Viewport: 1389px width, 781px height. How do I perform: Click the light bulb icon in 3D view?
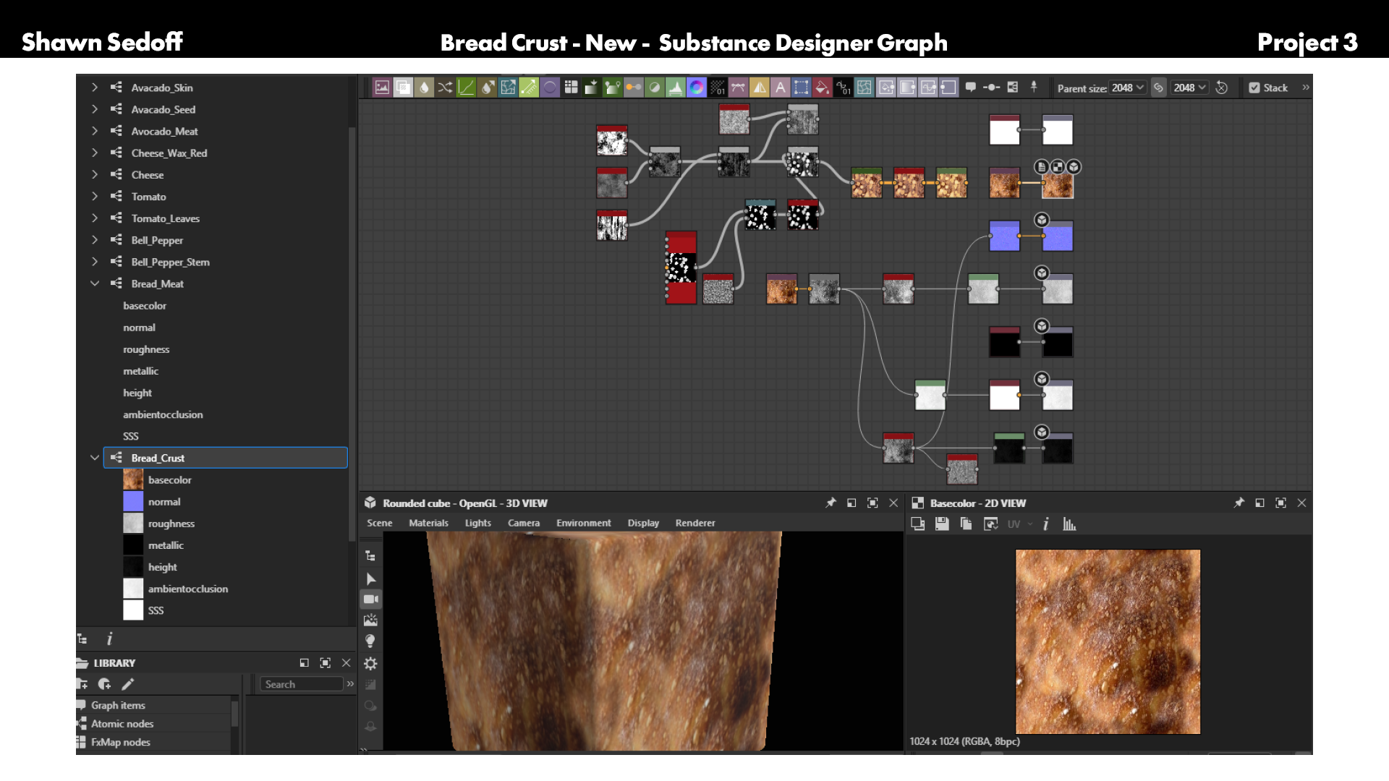(370, 641)
